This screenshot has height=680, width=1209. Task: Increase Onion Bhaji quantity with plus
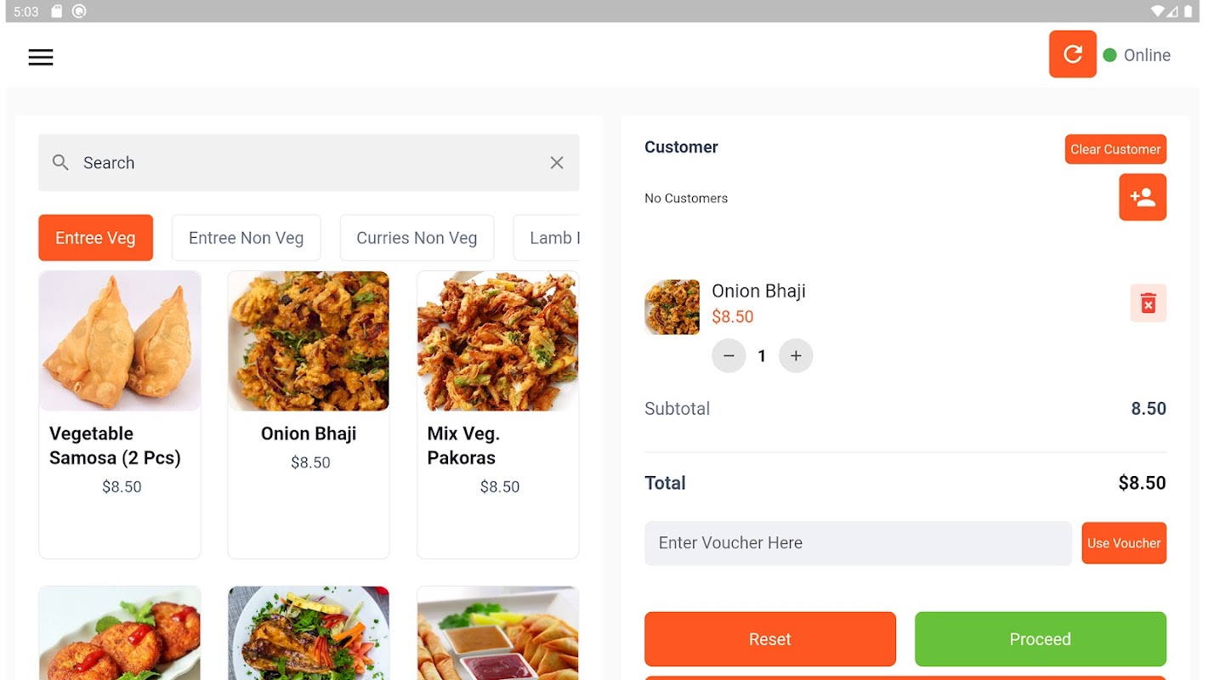[796, 356]
